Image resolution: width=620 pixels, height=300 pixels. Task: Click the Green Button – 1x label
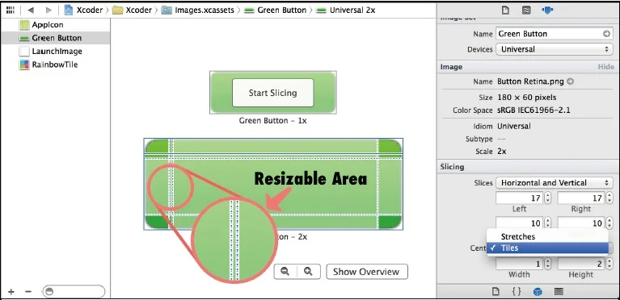pyautogui.click(x=273, y=120)
